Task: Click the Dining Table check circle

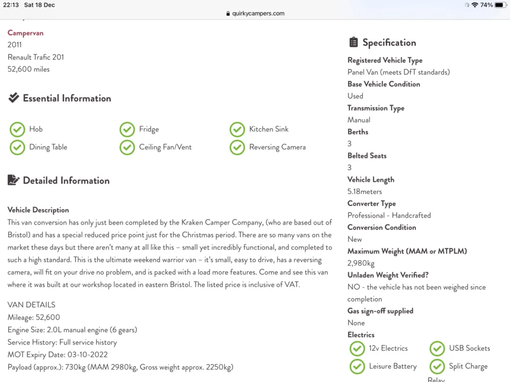Action: 17,147
